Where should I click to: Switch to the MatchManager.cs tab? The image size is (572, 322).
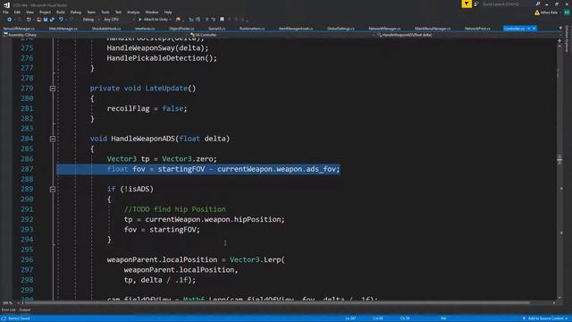coord(63,28)
